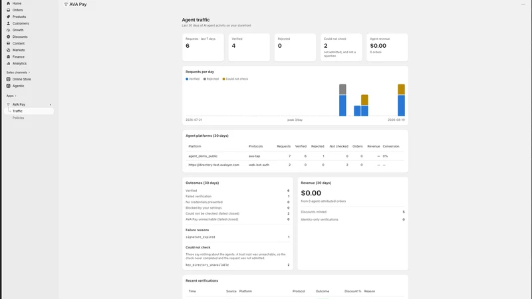
Task: Click the Analytics bar chart icon
Action: 9,63
